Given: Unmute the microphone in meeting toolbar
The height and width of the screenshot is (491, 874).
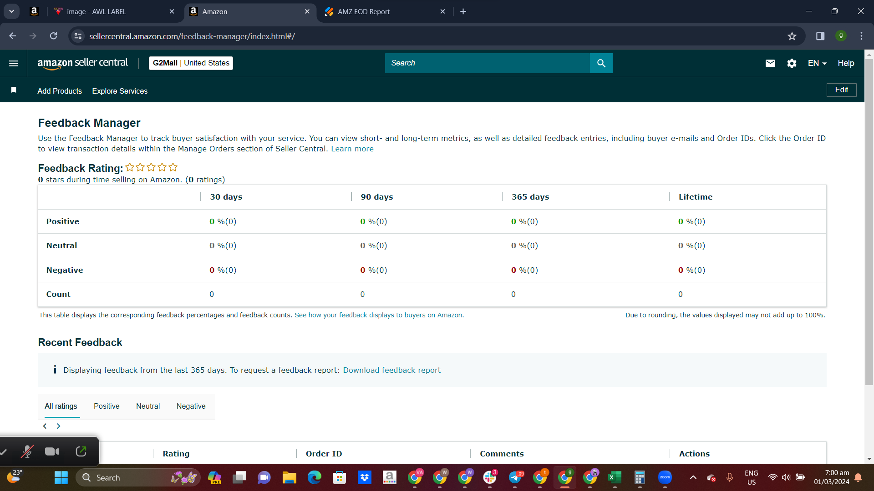Looking at the screenshot, I should click(x=27, y=451).
